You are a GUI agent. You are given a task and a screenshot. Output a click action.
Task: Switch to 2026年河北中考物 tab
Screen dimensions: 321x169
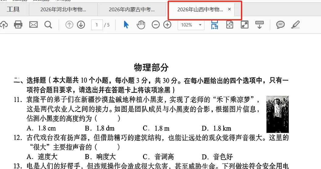coord(63,9)
